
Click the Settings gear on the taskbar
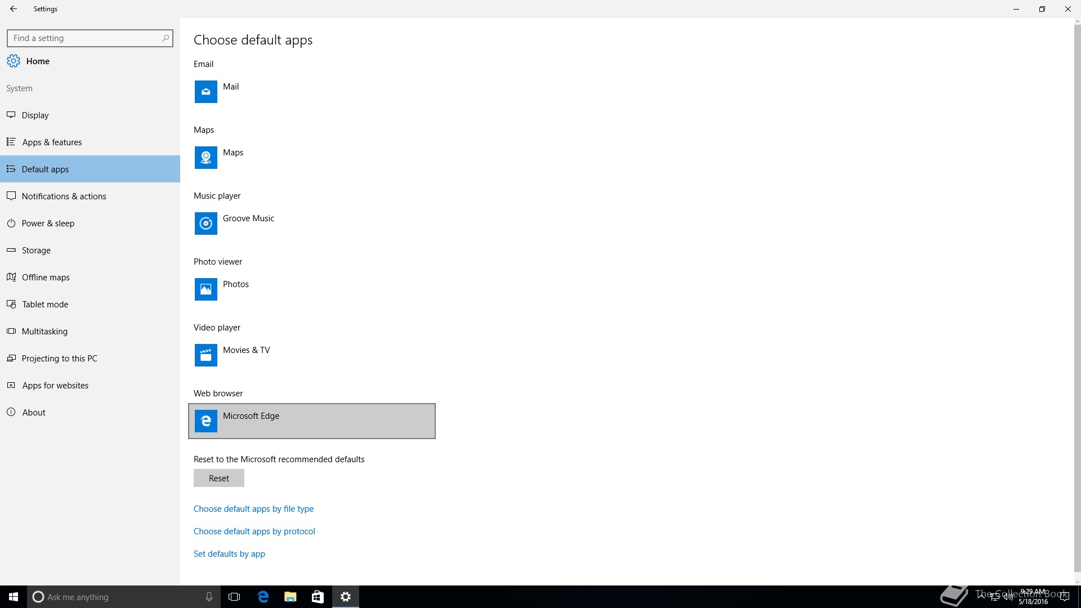click(346, 597)
